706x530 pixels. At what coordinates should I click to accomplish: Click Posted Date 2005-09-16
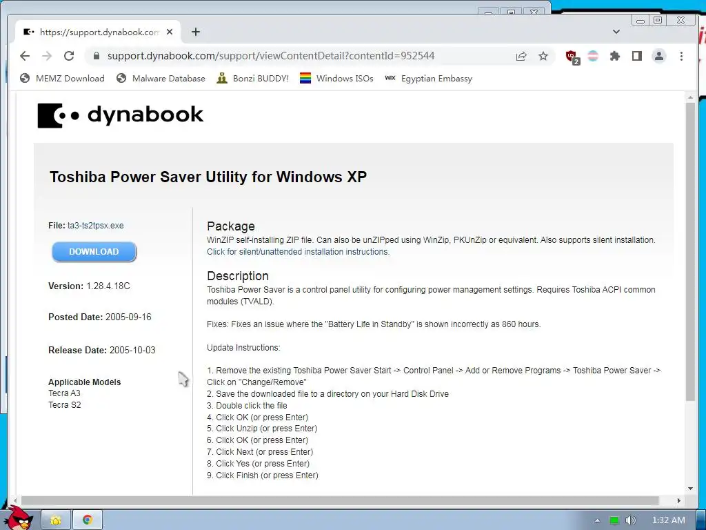[99, 317]
